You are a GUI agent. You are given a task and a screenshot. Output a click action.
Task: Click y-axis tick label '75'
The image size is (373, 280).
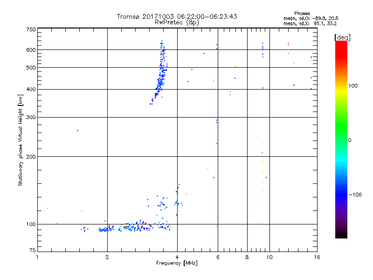click(x=33, y=250)
